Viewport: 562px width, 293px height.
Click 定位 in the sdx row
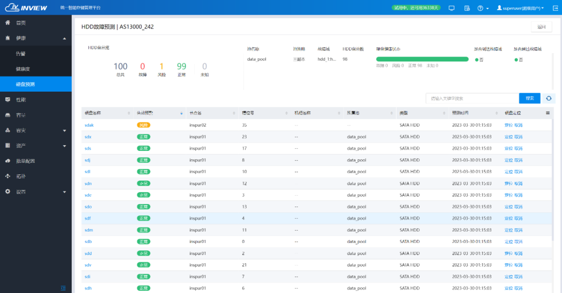click(x=508, y=137)
